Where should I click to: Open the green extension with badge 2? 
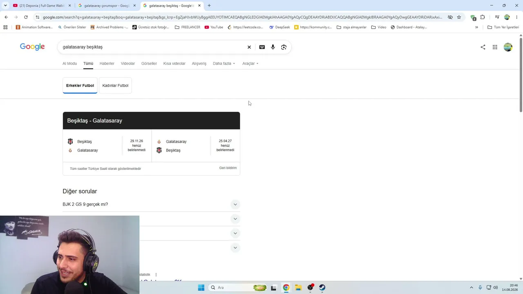point(473,18)
